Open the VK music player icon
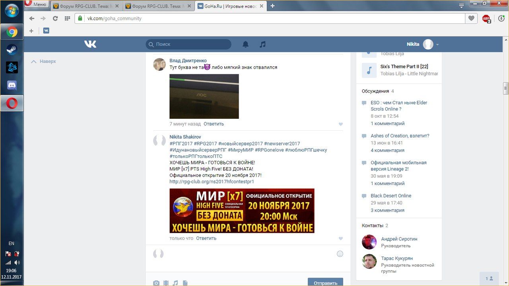Viewport: 509px width, 286px height. 262,44
